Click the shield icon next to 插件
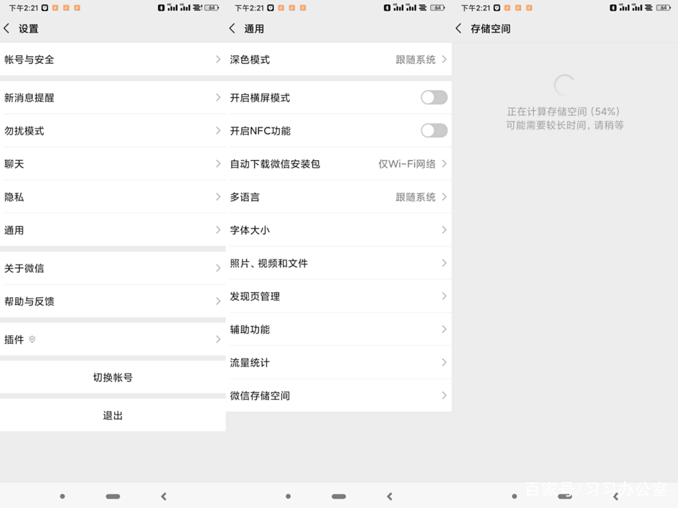The image size is (678, 508). click(x=32, y=339)
